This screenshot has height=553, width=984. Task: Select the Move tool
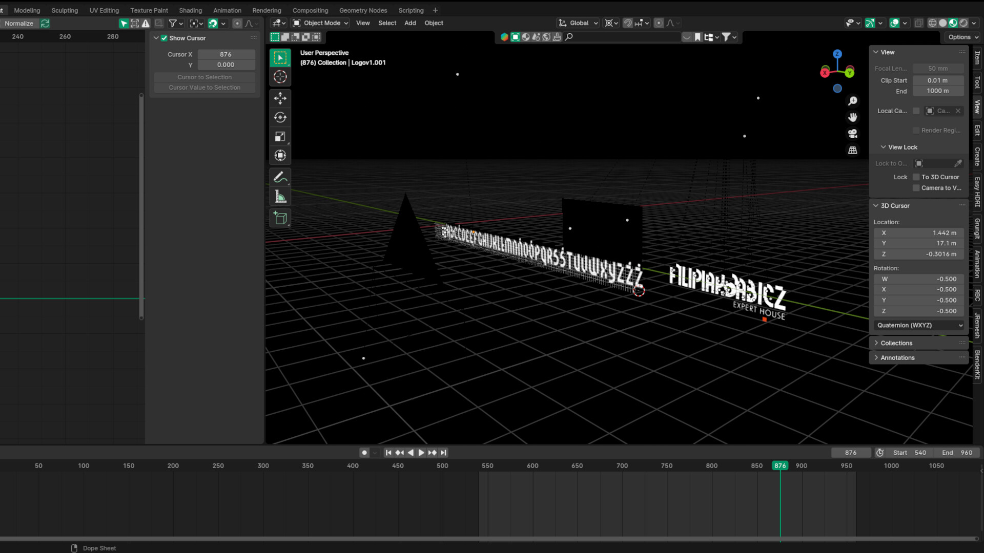[x=280, y=98]
